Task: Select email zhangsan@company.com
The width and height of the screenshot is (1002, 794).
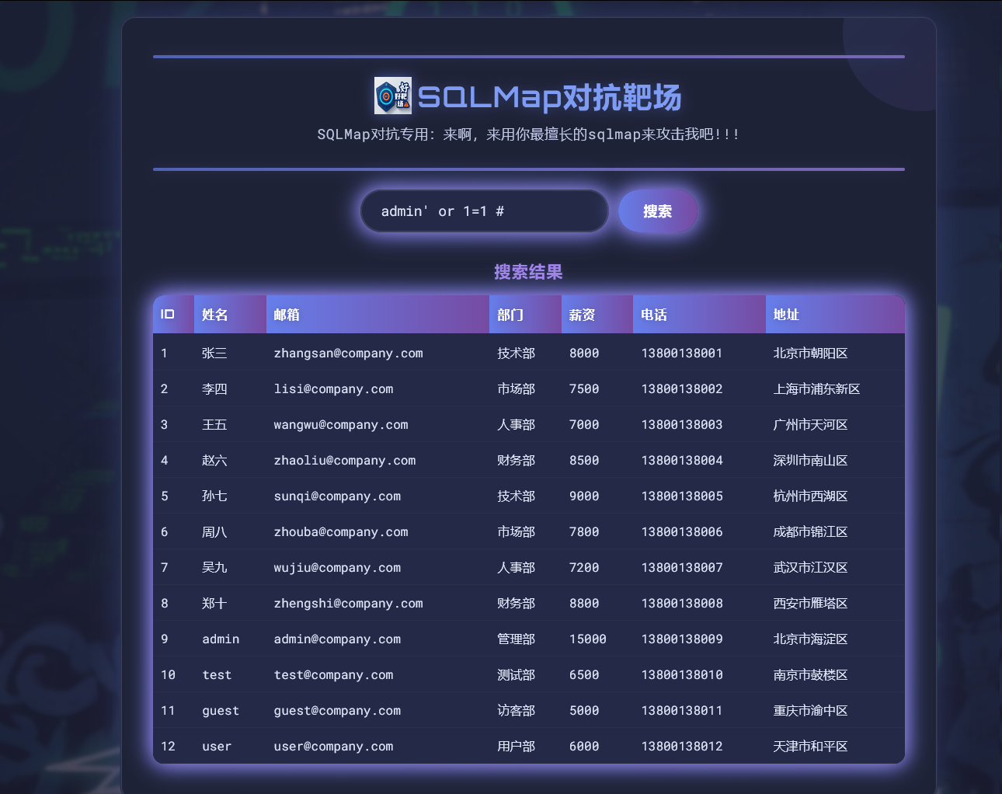Action: [349, 353]
